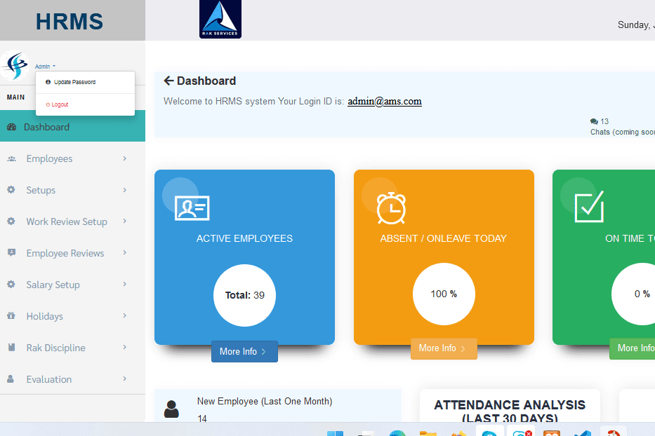655x436 pixels.
Task: Click the Evaluation user icon
Action: pos(11,379)
